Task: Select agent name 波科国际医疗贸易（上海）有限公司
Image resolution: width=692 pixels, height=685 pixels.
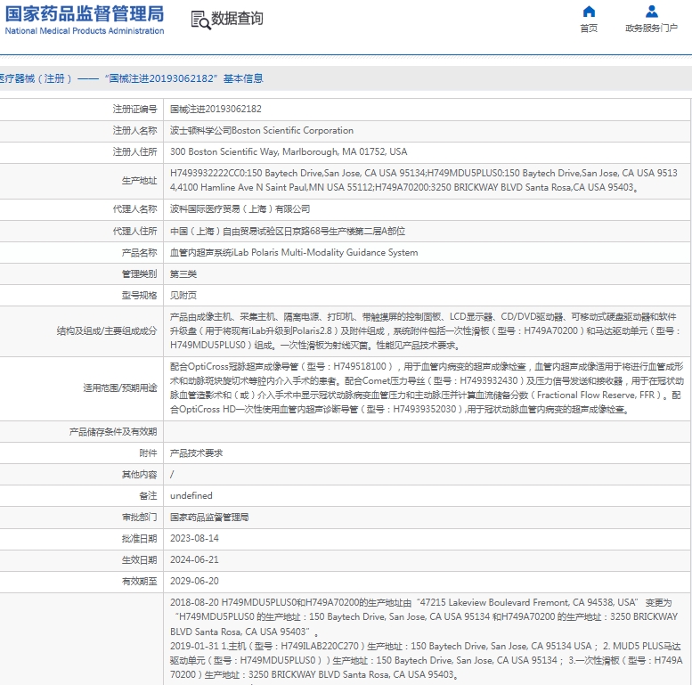Action: (x=240, y=209)
